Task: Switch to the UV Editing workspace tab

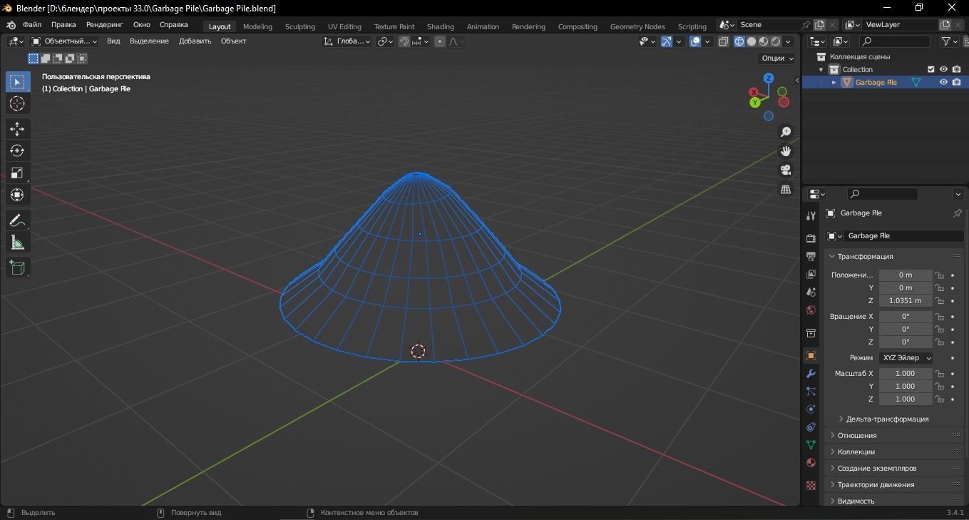Action: [x=344, y=26]
